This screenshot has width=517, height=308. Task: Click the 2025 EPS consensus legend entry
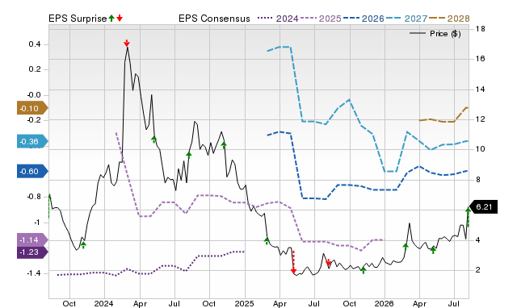click(x=321, y=19)
